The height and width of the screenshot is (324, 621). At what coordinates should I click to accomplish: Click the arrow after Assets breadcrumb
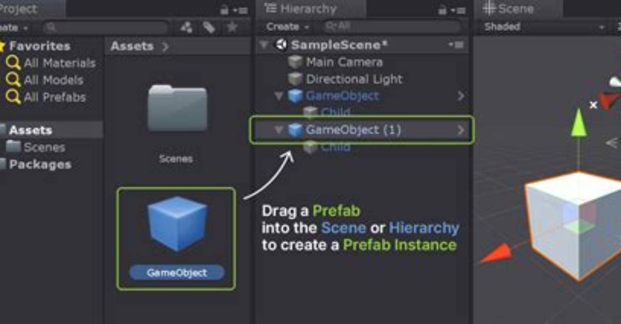(x=165, y=47)
